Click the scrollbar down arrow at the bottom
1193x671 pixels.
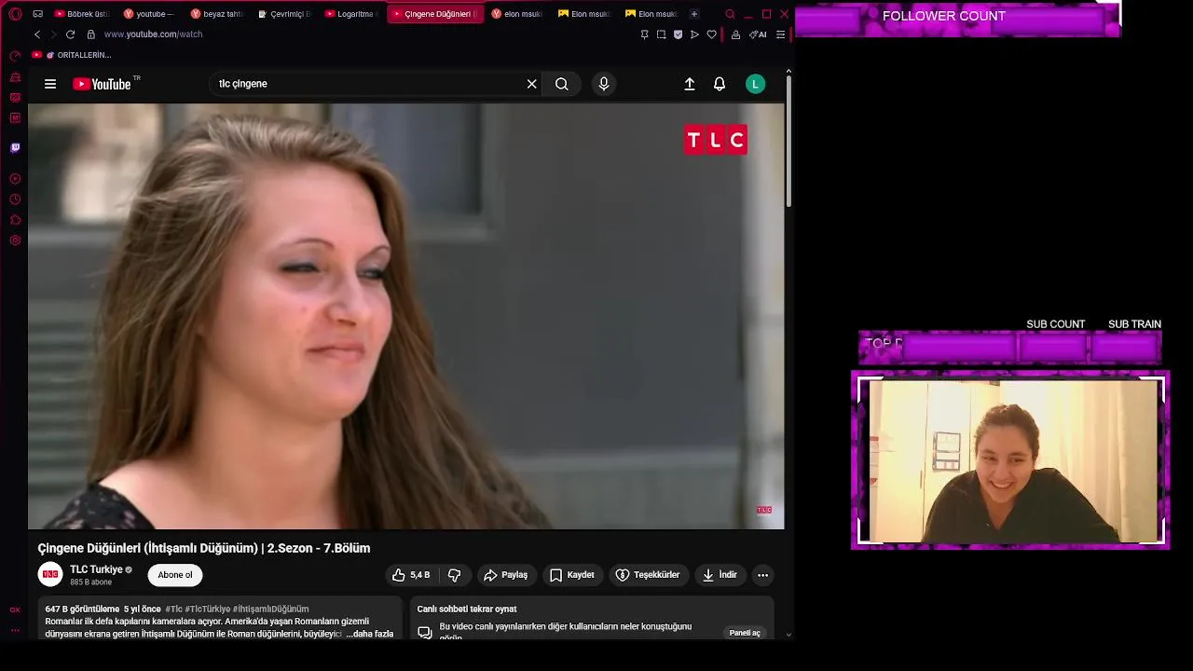click(788, 635)
